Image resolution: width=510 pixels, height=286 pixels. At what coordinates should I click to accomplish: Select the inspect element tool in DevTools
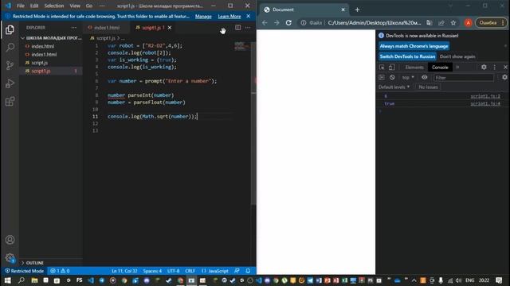tap(382, 67)
